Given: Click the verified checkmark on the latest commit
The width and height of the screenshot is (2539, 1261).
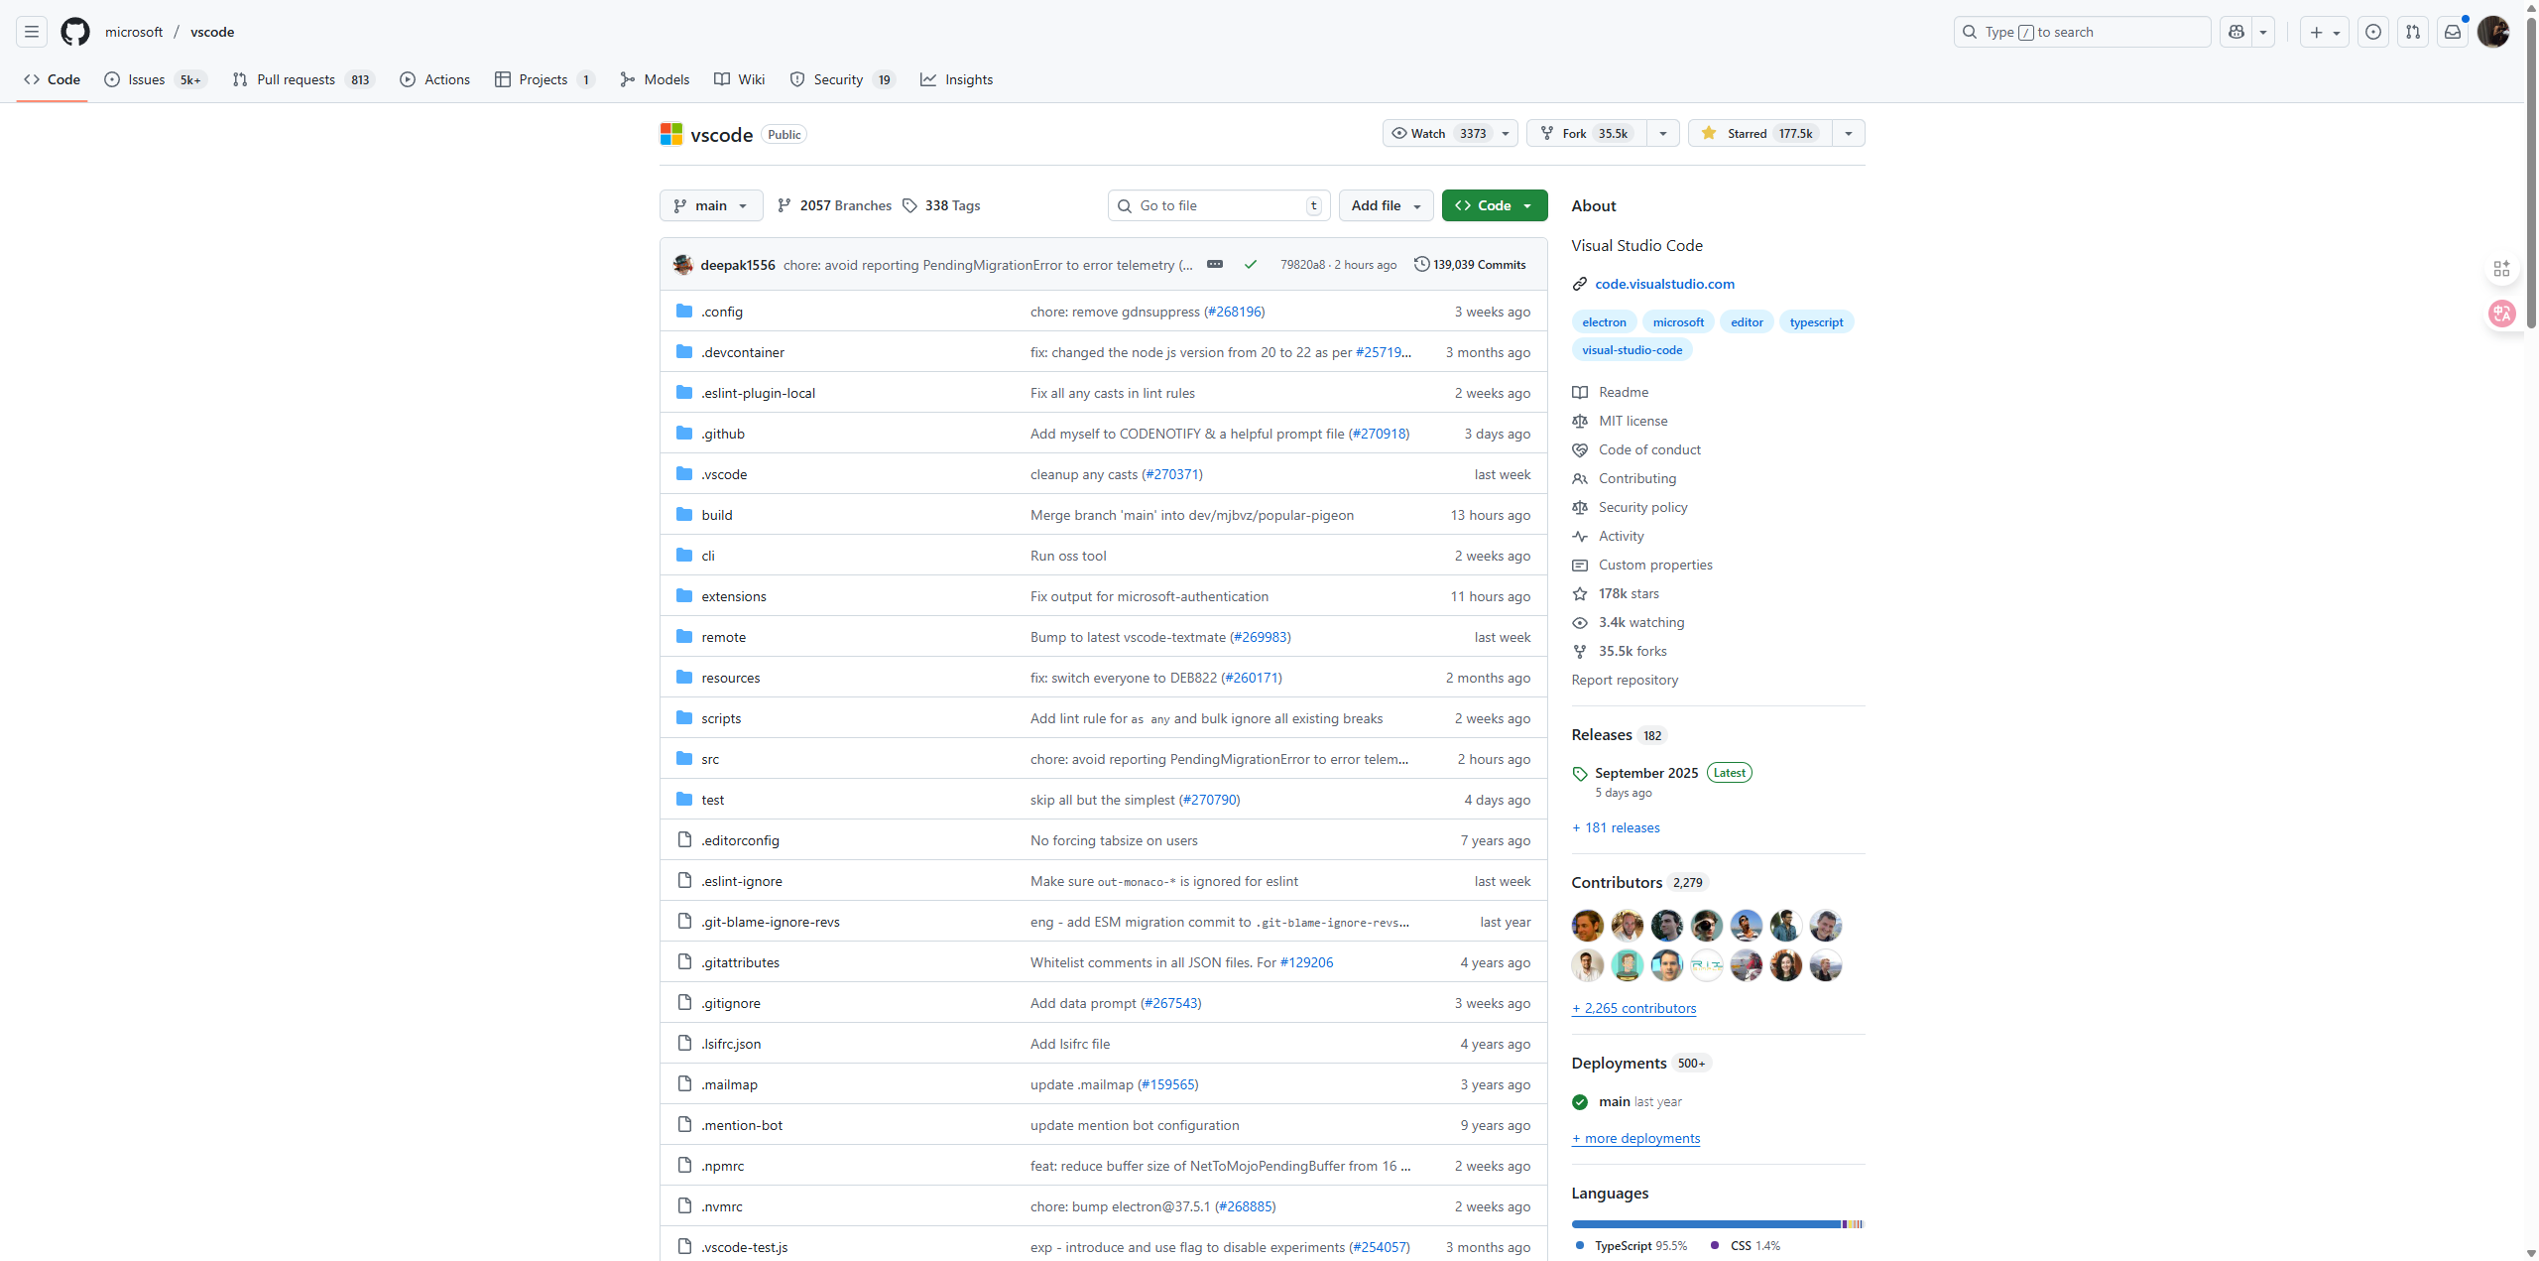Looking at the screenshot, I should 1251,264.
